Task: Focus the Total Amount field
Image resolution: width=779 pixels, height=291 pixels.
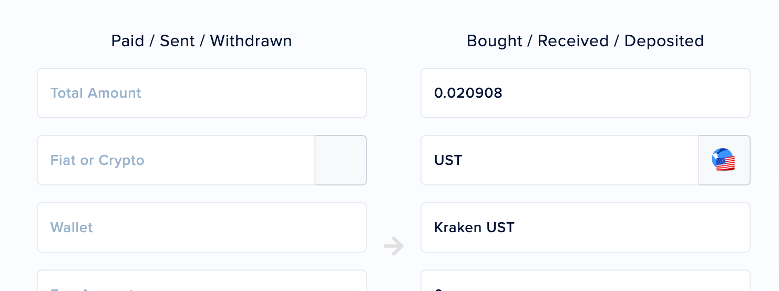Action: pos(202,93)
